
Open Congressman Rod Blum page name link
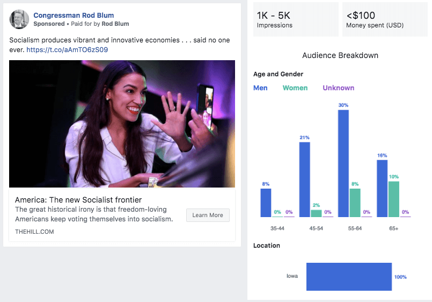coord(74,16)
